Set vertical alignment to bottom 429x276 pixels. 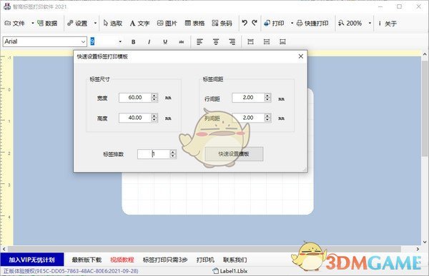coord(282,42)
